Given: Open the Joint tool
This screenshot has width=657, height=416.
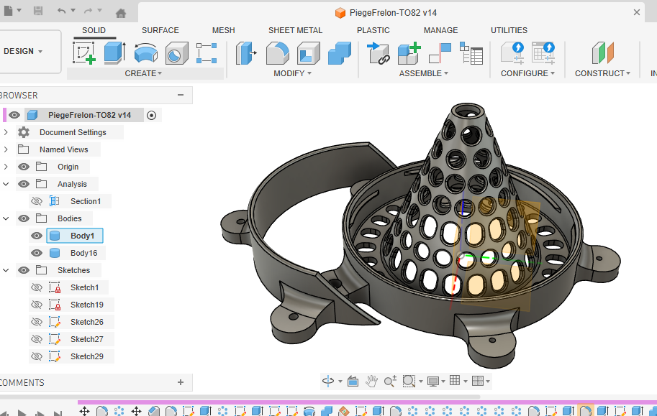Looking at the screenshot, I should pos(440,52).
